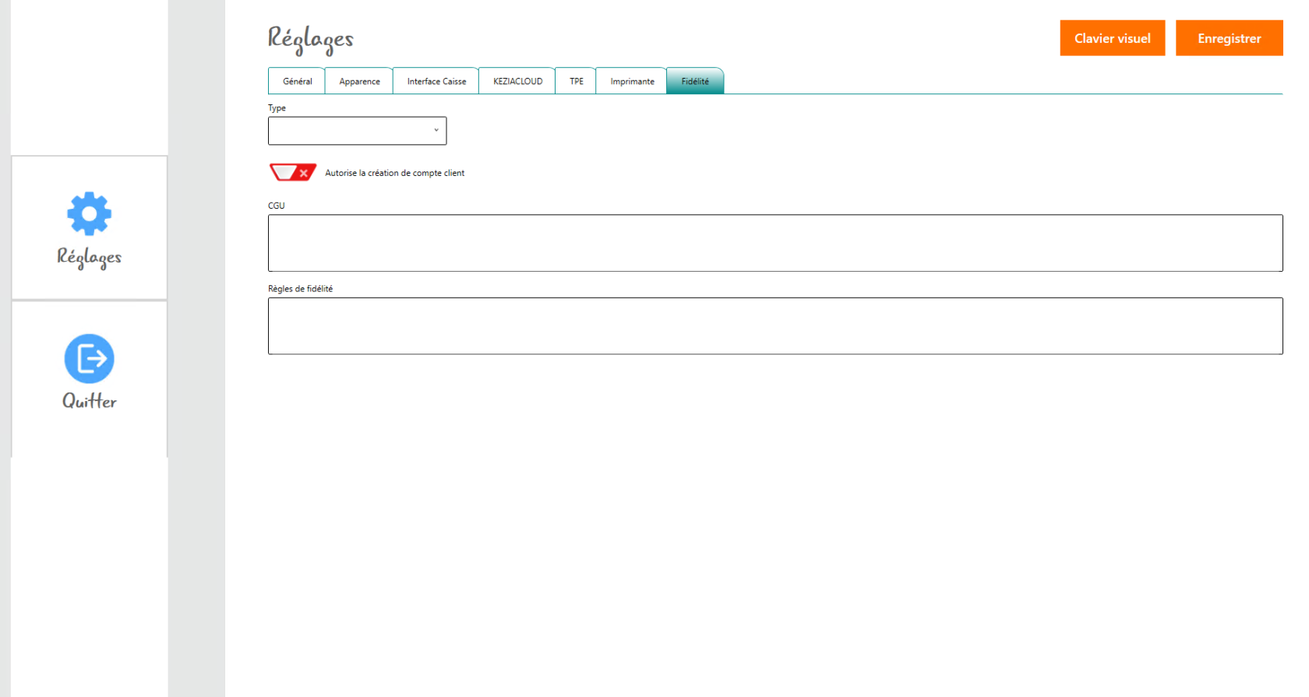Screen dimensions: 1309x697
Task: Focus the Règles de fidélité text area
Action: coord(774,326)
